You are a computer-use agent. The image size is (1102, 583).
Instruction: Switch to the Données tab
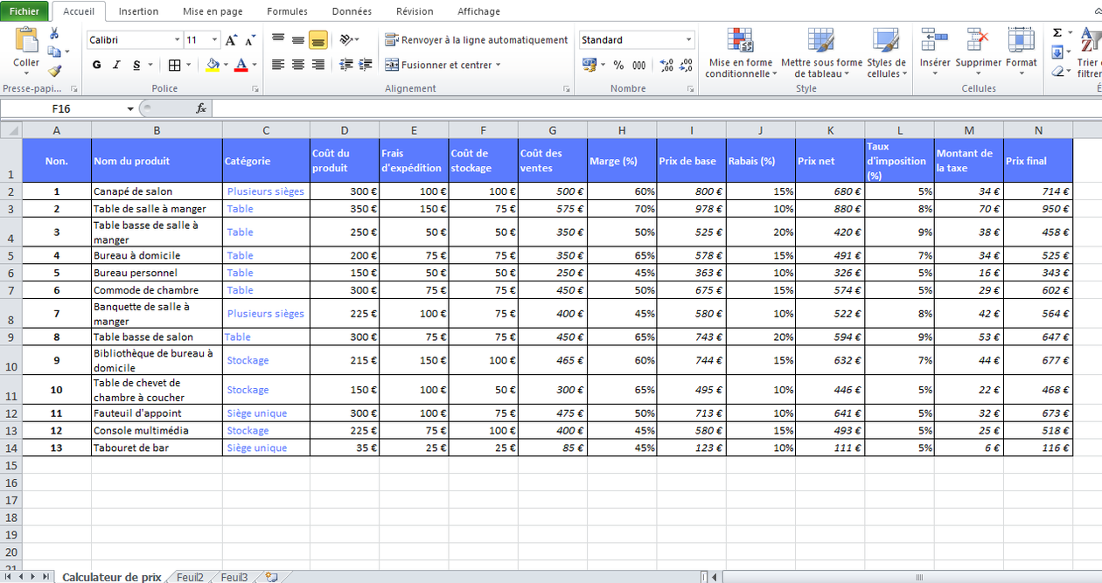(352, 11)
